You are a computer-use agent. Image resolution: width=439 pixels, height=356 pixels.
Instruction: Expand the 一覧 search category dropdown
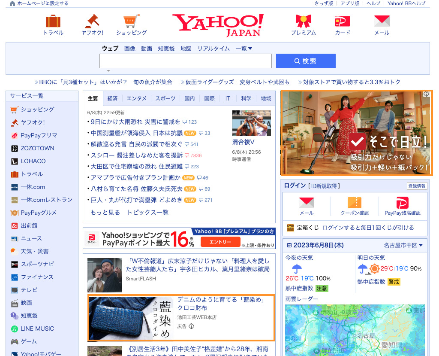(x=244, y=49)
